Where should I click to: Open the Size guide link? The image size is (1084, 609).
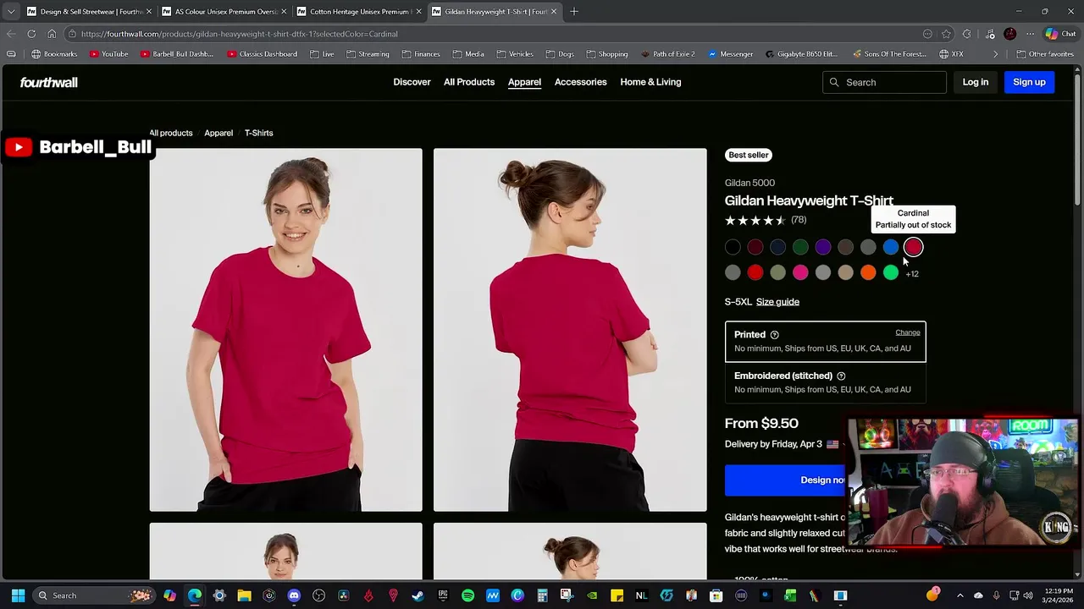[777, 302]
